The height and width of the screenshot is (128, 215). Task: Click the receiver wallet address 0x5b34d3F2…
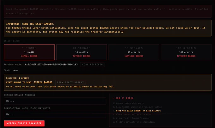point(51,64)
